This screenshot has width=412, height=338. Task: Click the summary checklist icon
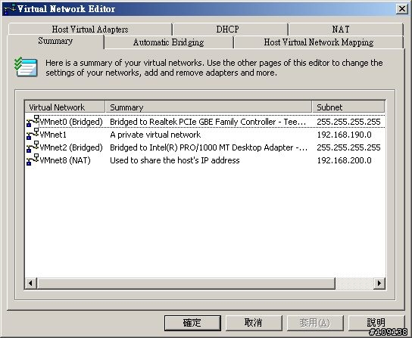pos(26,67)
